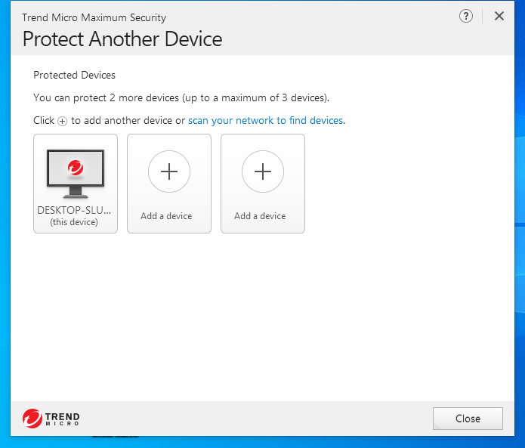Select the DESKTOP-SLU... monitor icon
The width and height of the screenshot is (525, 448).
[76, 174]
